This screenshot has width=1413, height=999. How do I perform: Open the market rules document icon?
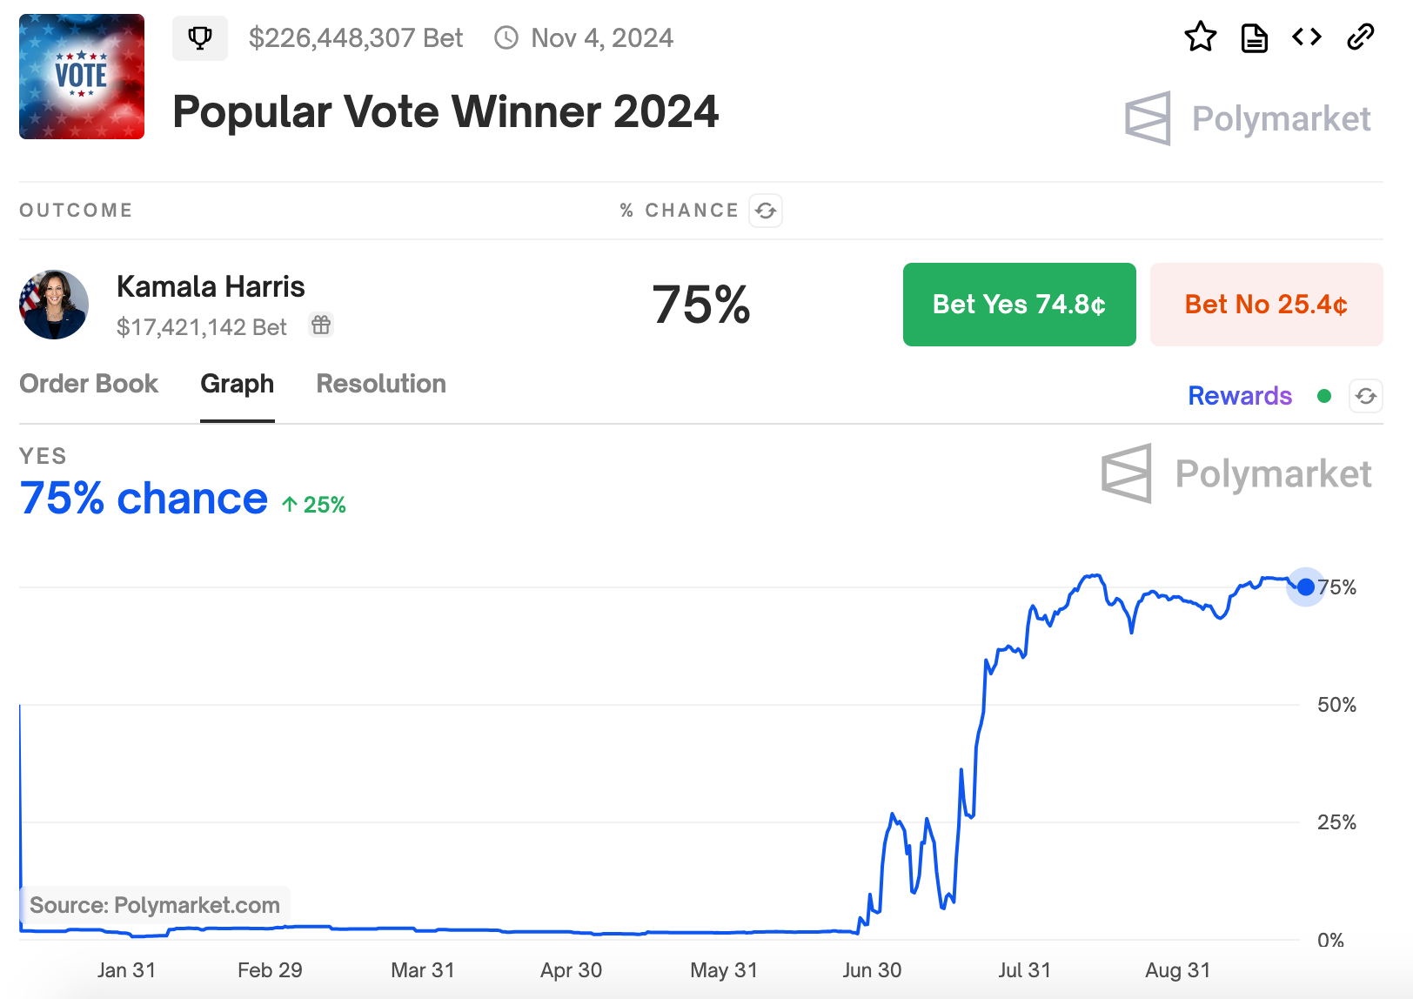[x=1254, y=37]
